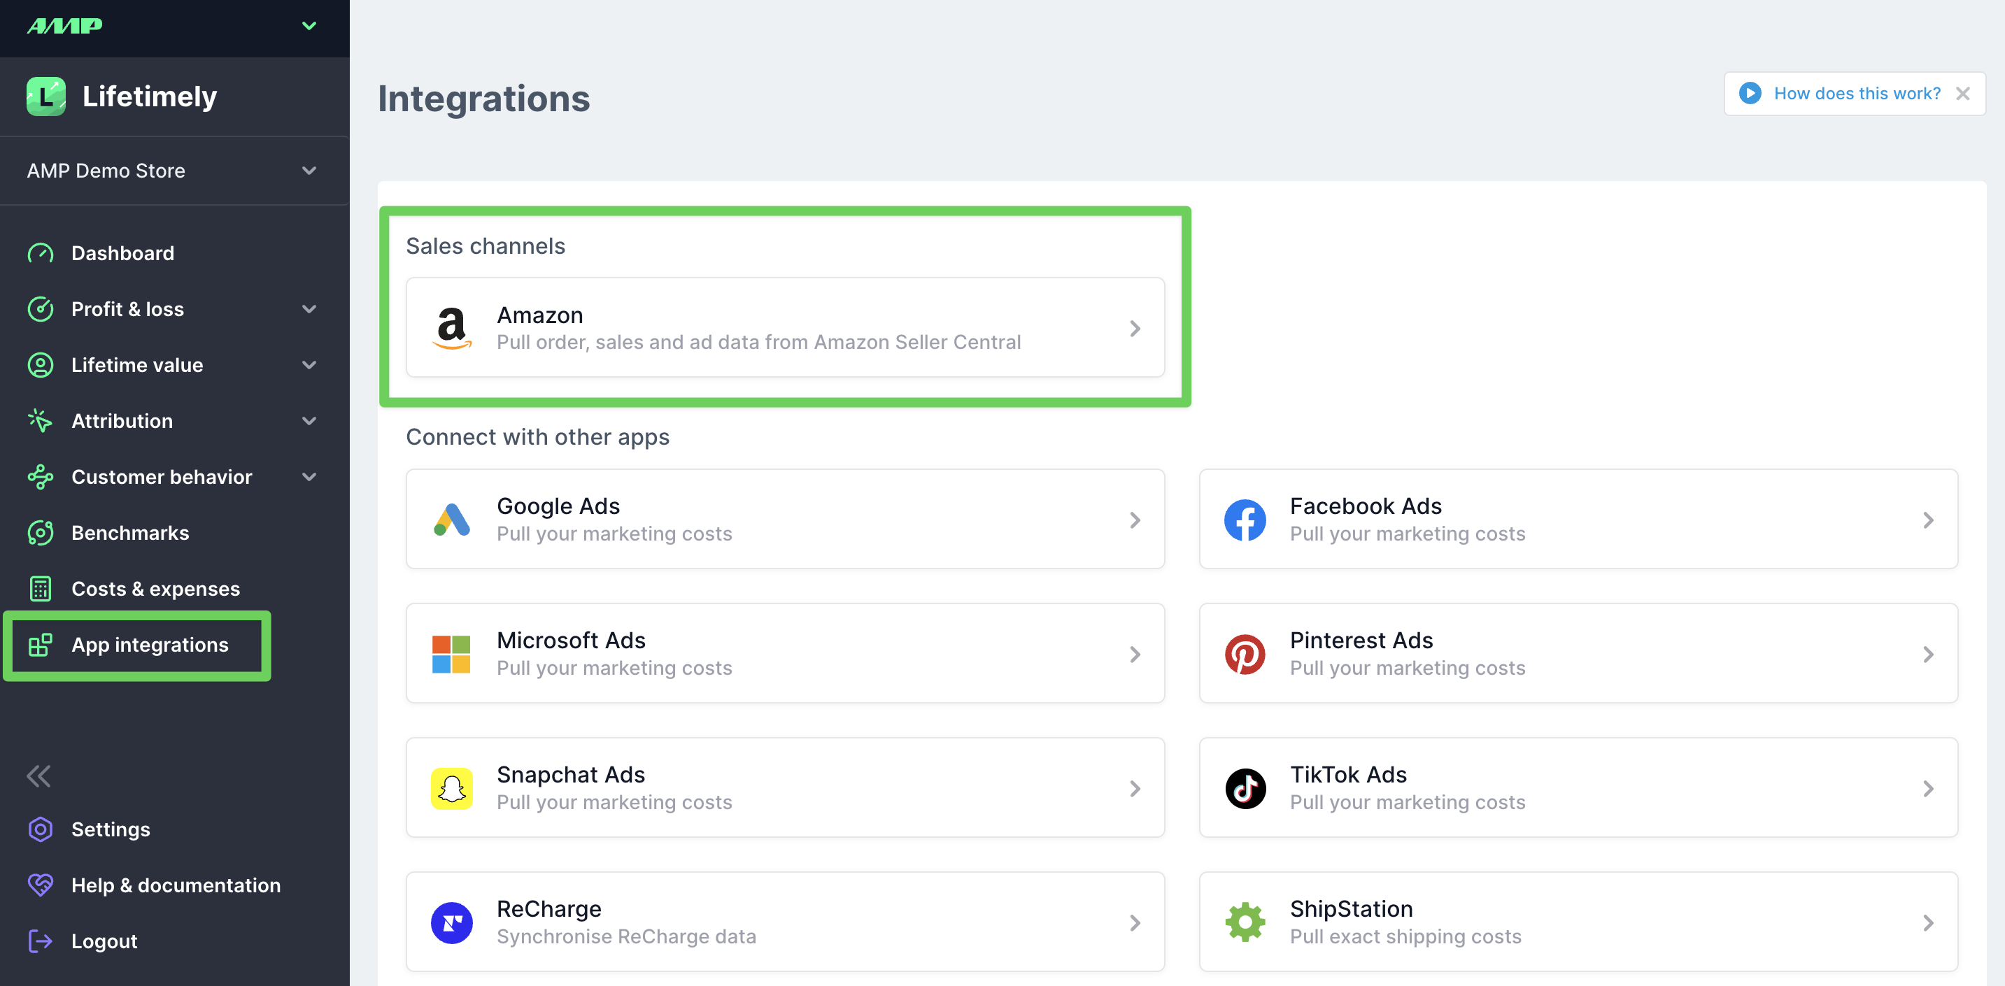This screenshot has height=986, width=2005.
Task: Click the Profit & loss icon
Action: pyautogui.click(x=41, y=309)
